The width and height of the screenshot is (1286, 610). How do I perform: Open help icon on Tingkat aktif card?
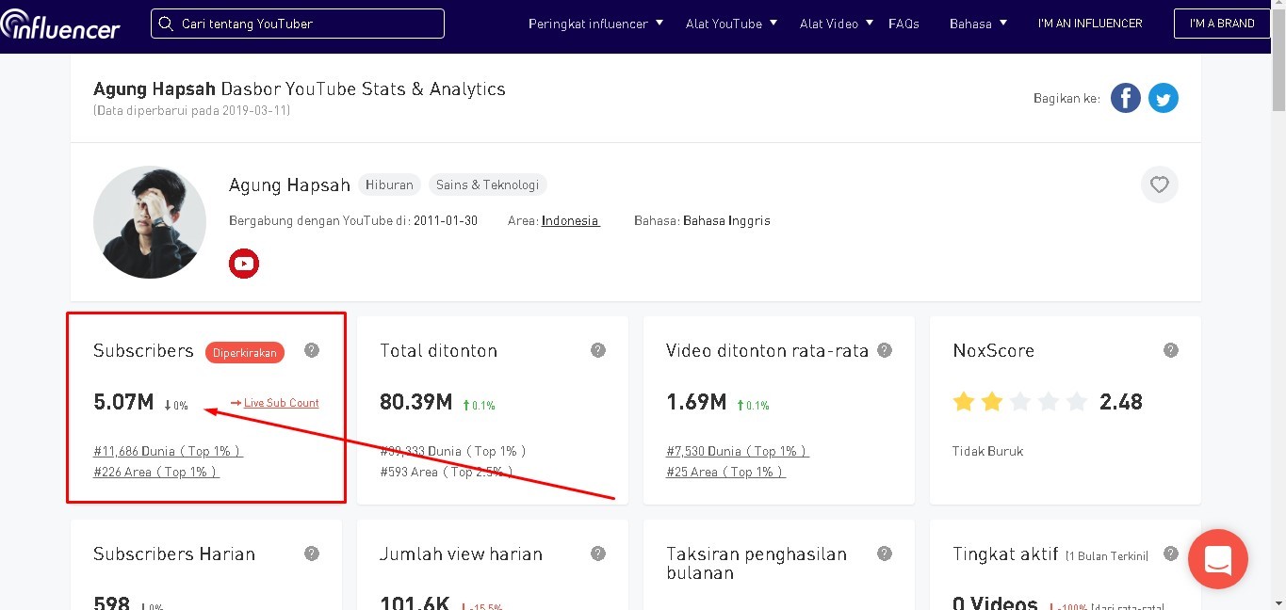coord(1171,554)
